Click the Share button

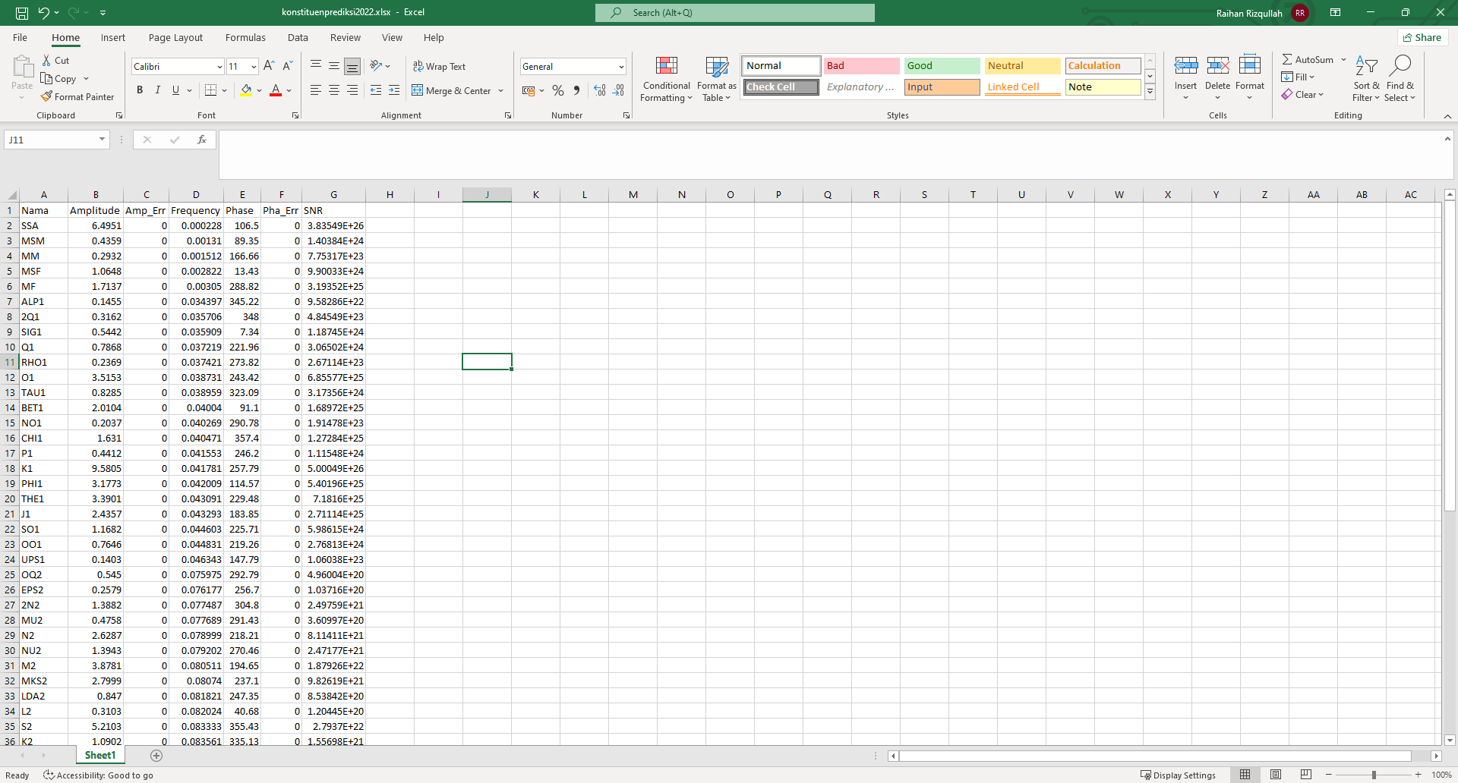[x=1422, y=38]
